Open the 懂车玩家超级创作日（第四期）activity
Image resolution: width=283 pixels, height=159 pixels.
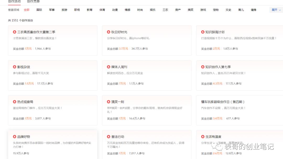(x=222, y=102)
